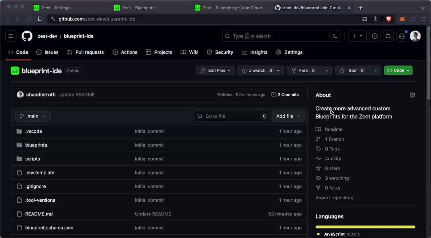Click the gear icon next to About
The width and height of the screenshot is (431, 238).
click(x=412, y=95)
